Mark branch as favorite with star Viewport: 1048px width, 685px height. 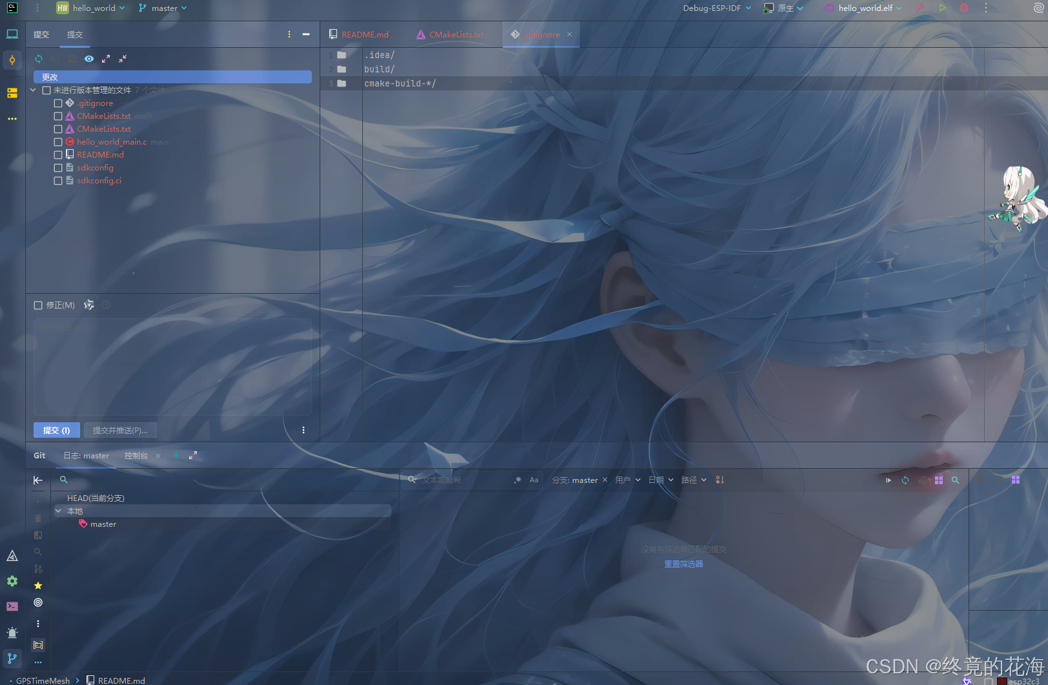click(38, 586)
